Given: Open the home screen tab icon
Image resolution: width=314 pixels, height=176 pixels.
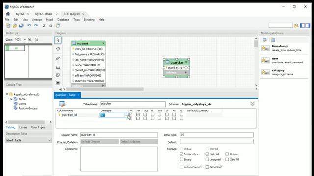Looking at the screenshot, I should pos(8,14).
